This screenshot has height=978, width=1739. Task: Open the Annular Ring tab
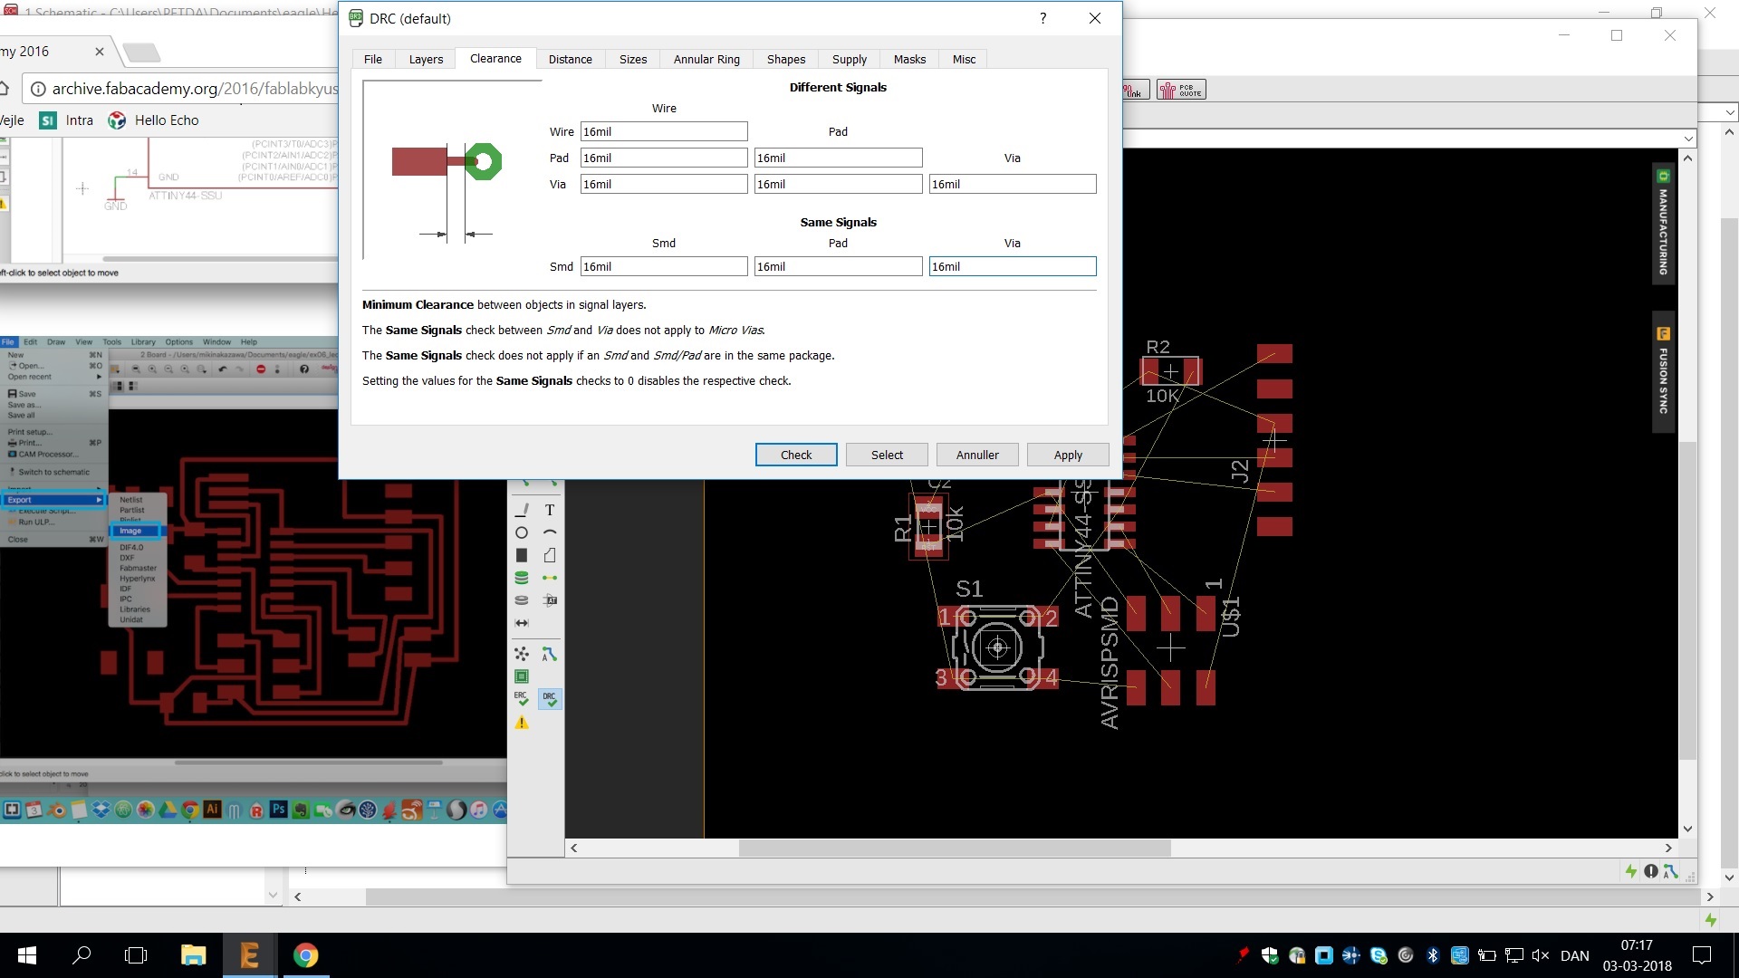tap(706, 59)
